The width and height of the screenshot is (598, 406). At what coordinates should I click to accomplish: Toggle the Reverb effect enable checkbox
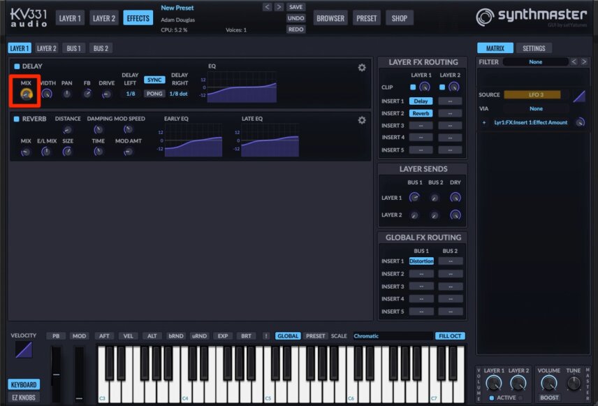16,119
